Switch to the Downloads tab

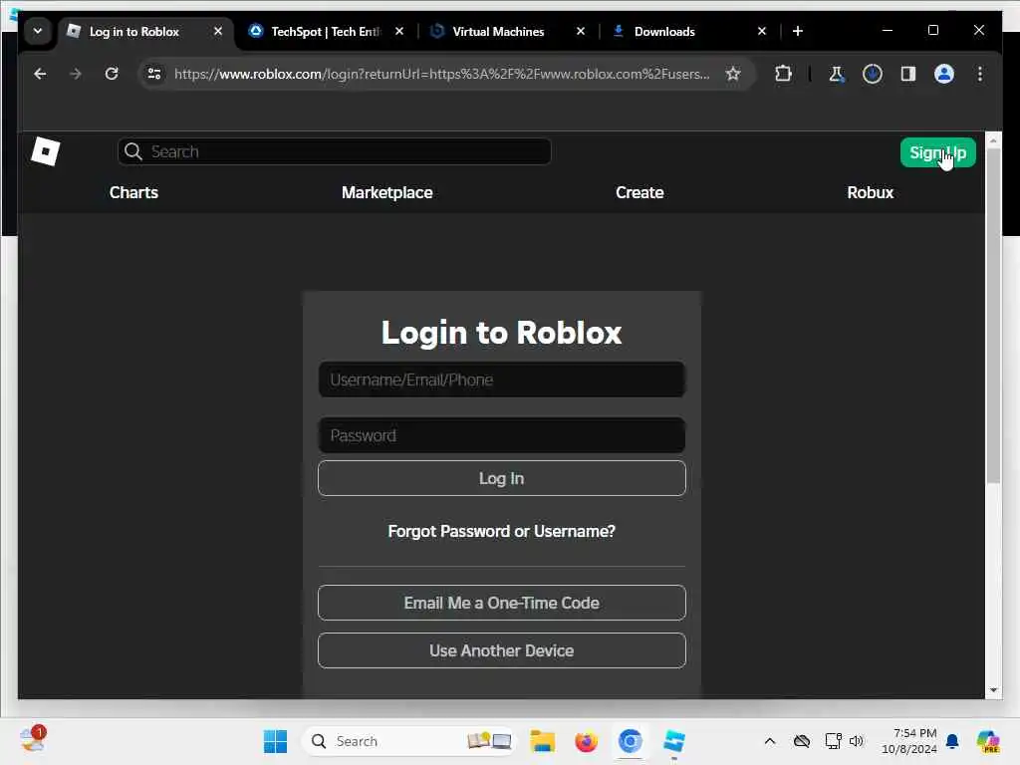[x=664, y=31]
